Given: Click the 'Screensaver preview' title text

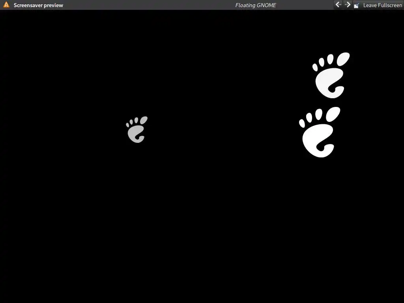Looking at the screenshot, I should click(x=38, y=5).
